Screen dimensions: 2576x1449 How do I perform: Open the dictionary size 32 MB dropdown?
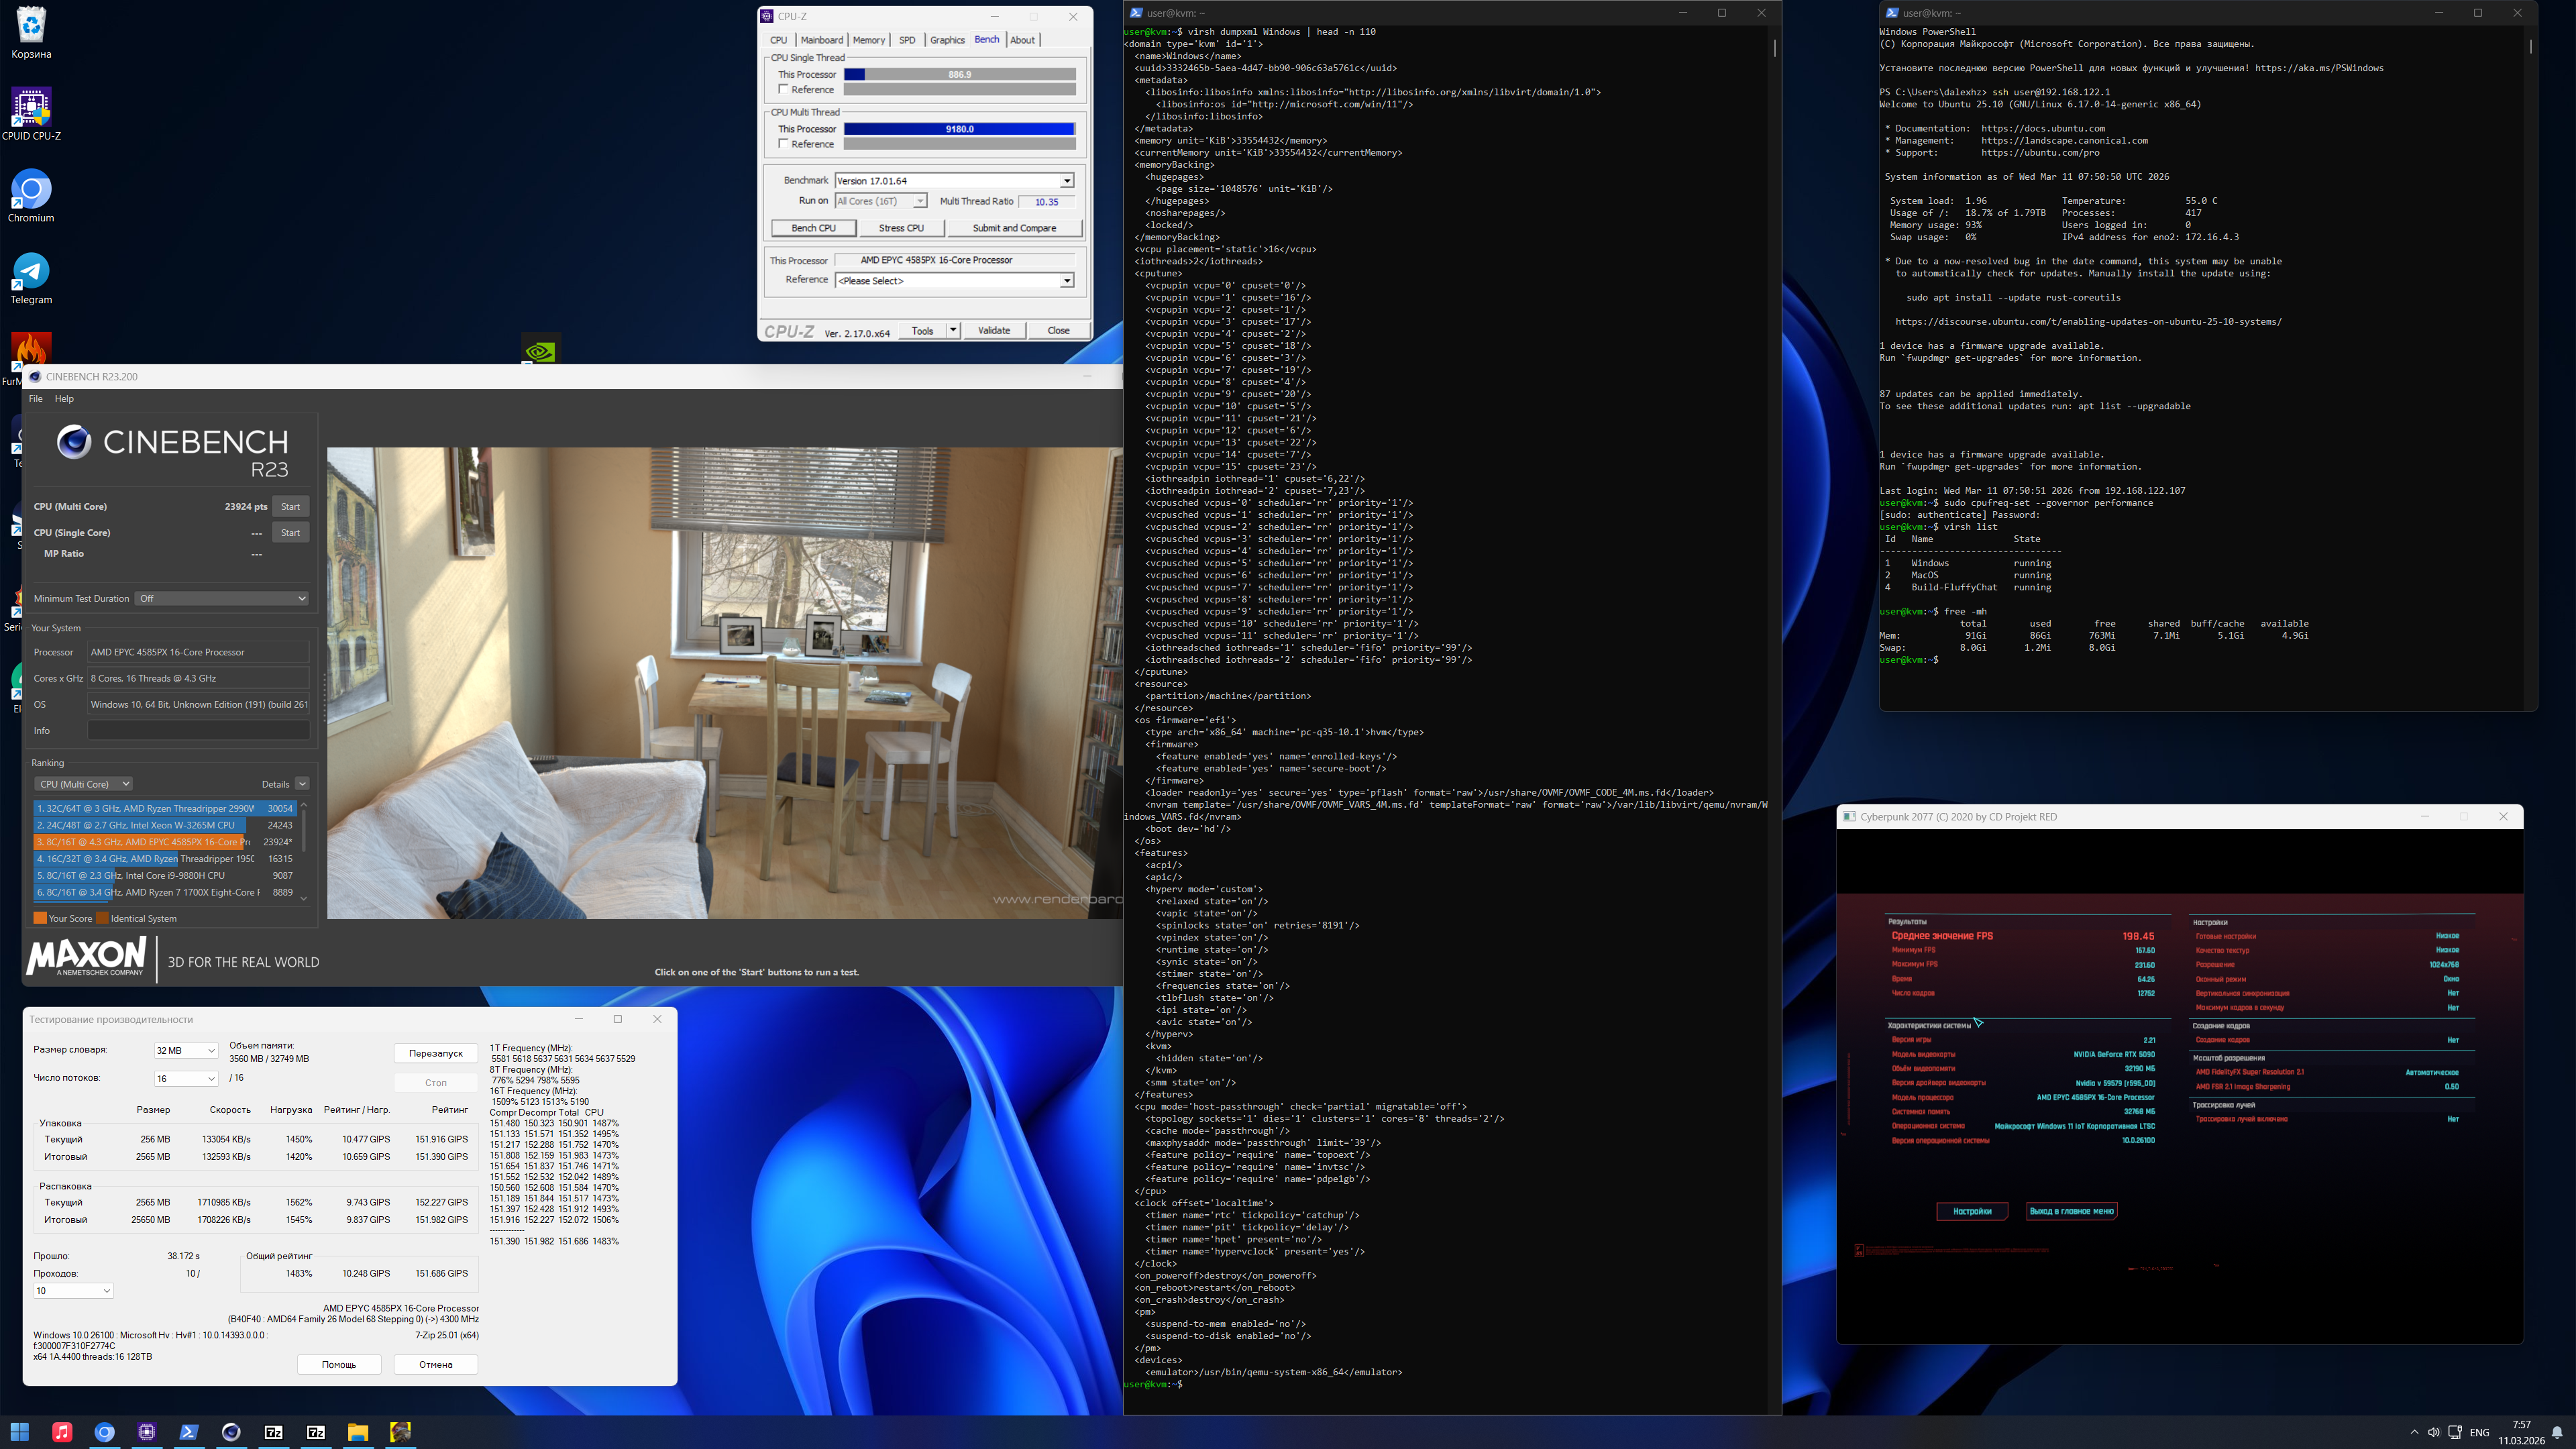186,1051
